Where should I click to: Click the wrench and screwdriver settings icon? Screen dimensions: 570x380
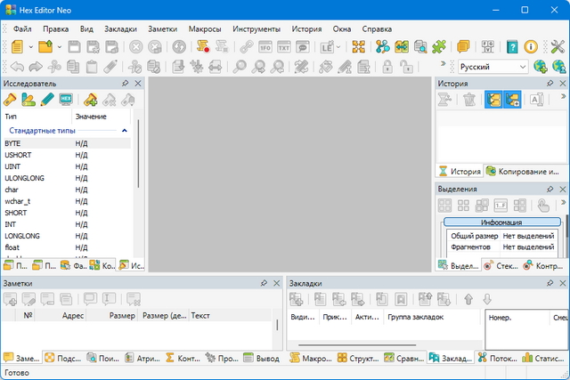557,47
